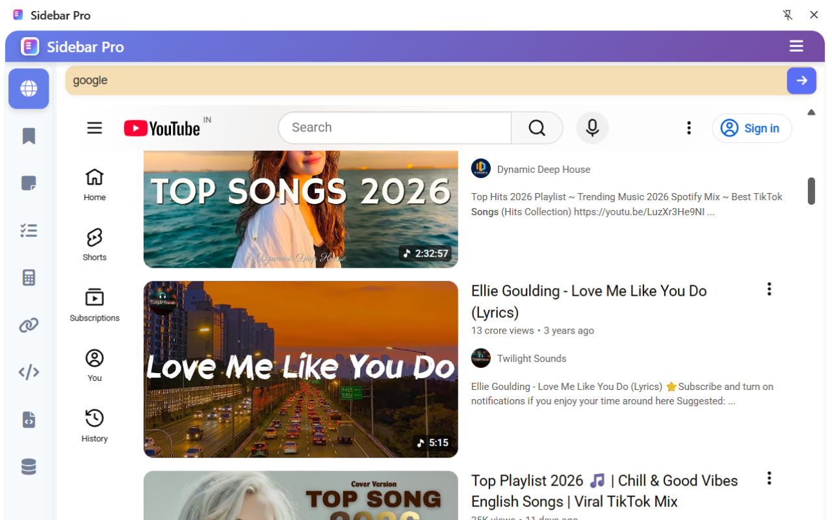Open YouTube Shorts

point(95,244)
